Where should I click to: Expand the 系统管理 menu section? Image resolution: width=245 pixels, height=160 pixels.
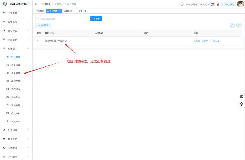[x=12, y=148]
